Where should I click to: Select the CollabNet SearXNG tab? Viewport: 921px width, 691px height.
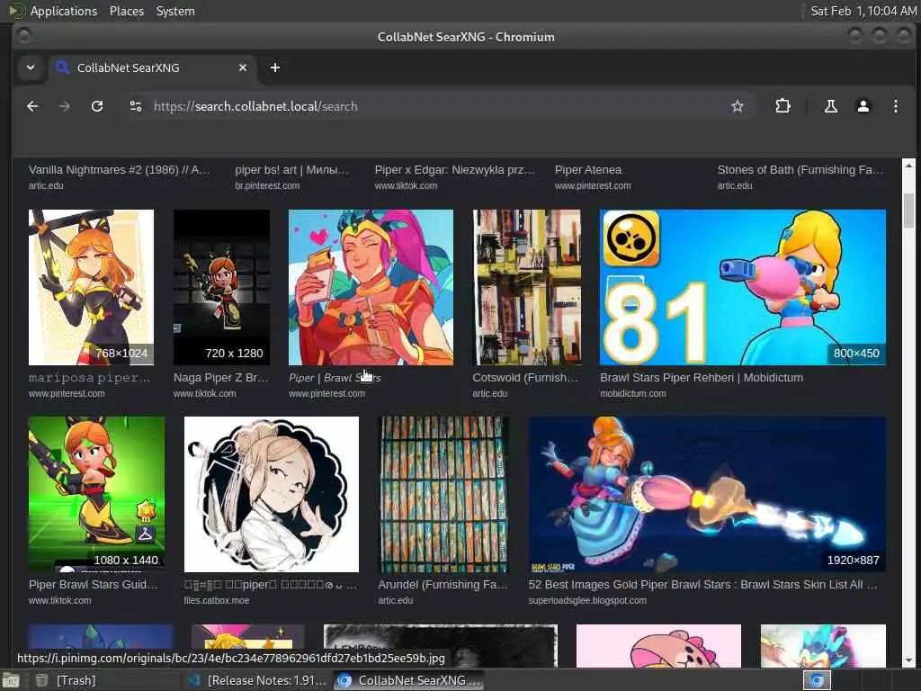(153, 67)
